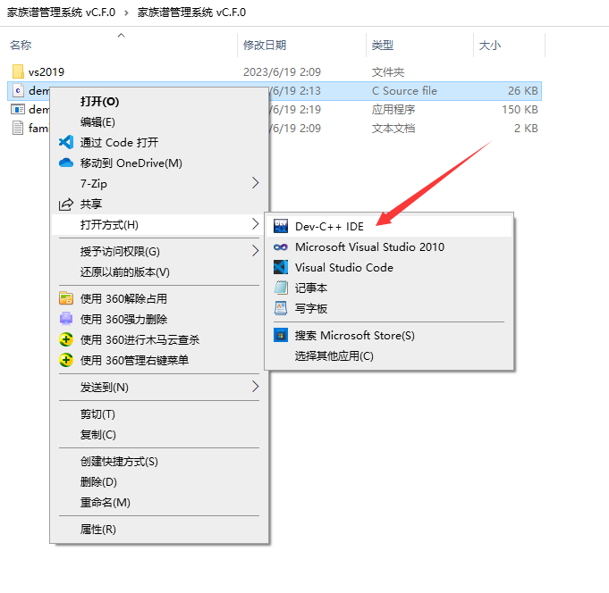The height and width of the screenshot is (593, 609).
Task: Expand the 7-Zip submenu arrow
Action: coord(255,183)
